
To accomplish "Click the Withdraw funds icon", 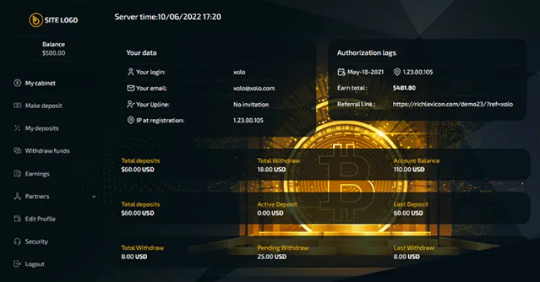I will coord(17,151).
